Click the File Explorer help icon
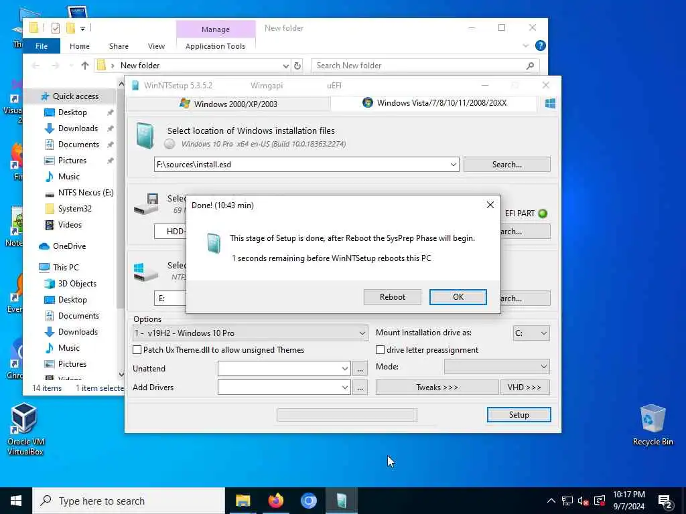Viewport: 686px width, 514px height. (x=541, y=46)
